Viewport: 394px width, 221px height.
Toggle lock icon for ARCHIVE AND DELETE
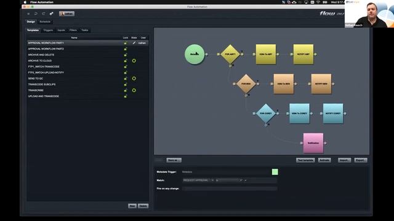[126, 55]
